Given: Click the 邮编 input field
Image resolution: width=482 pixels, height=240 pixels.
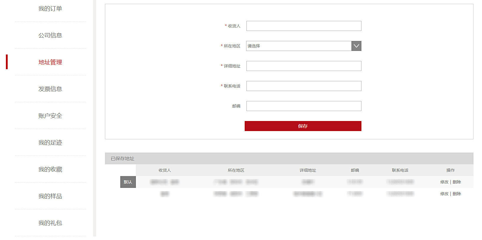Looking at the screenshot, I should tap(304, 106).
